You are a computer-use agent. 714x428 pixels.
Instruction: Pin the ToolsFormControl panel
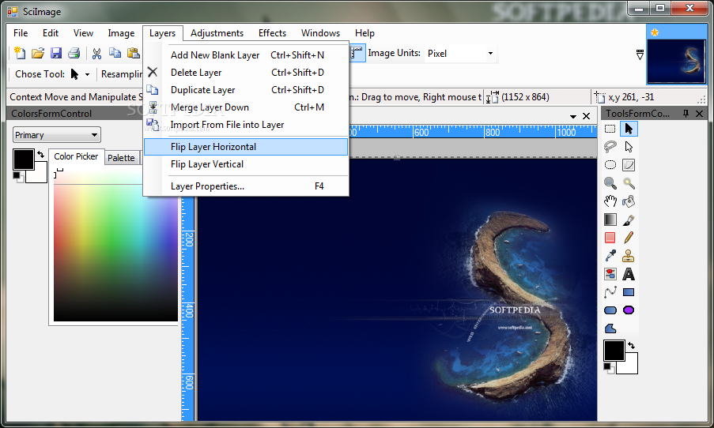pos(686,114)
